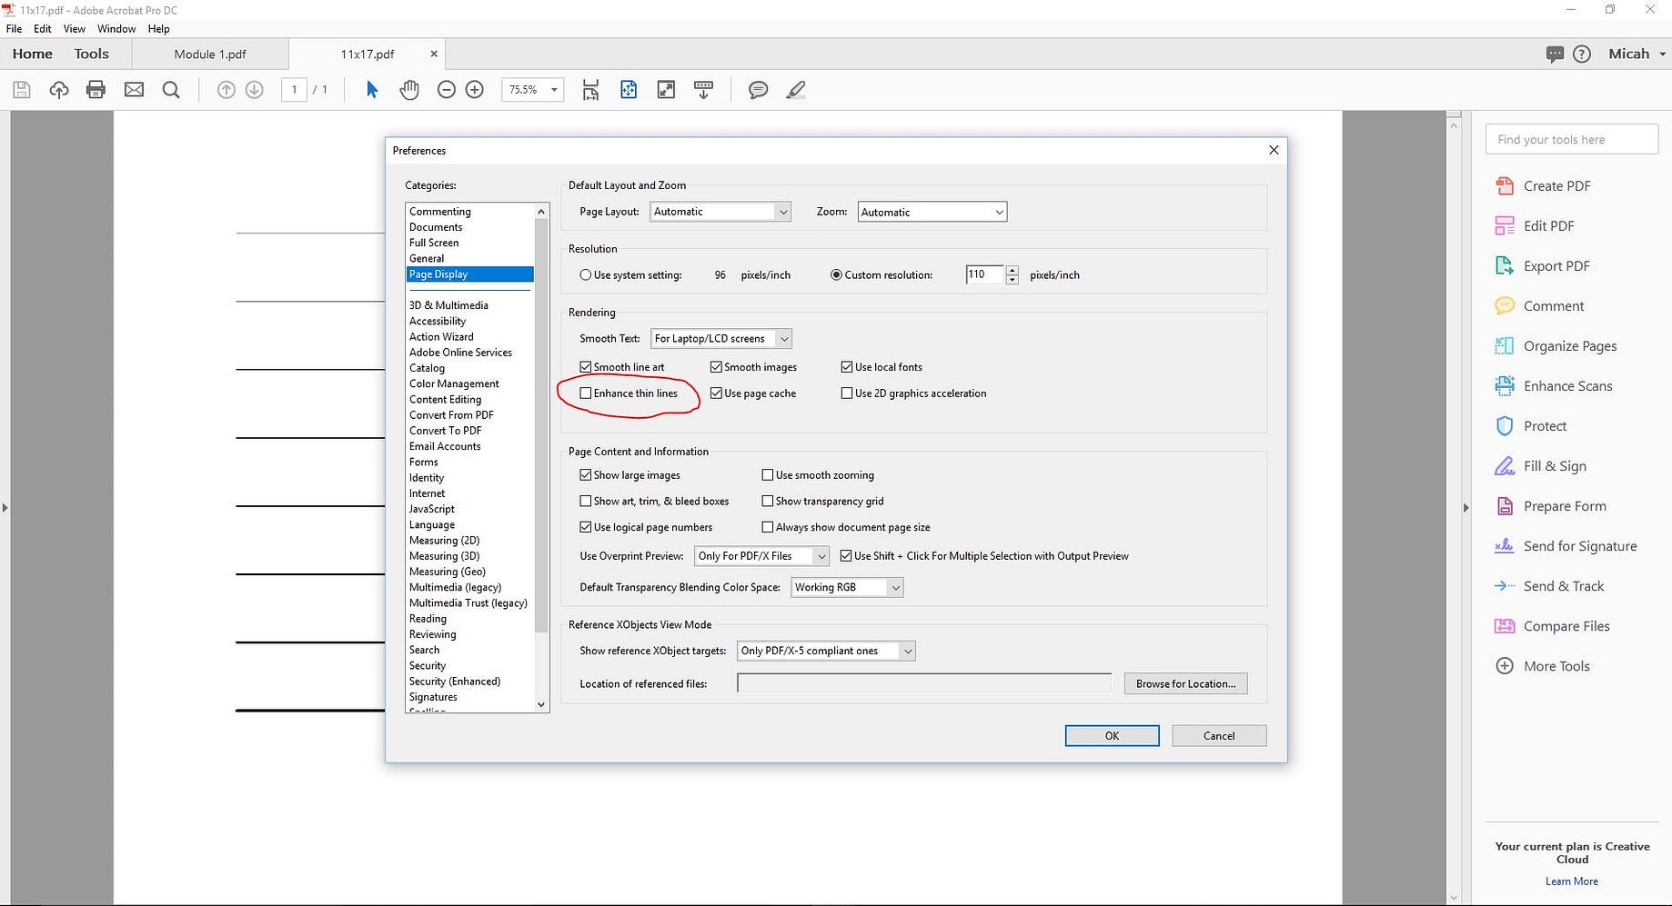Image resolution: width=1672 pixels, height=906 pixels.
Task: Click the full screen mode icon
Action: [666, 90]
